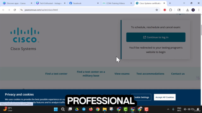This screenshot has width=202, height=113.
Task: Open the Downloads icon in toolbar
Action: click(x=187, y=10)
